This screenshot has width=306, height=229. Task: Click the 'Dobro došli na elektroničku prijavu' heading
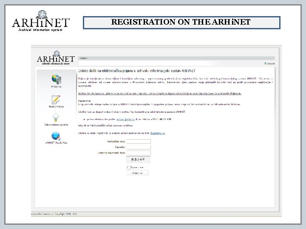coord(136,71)
